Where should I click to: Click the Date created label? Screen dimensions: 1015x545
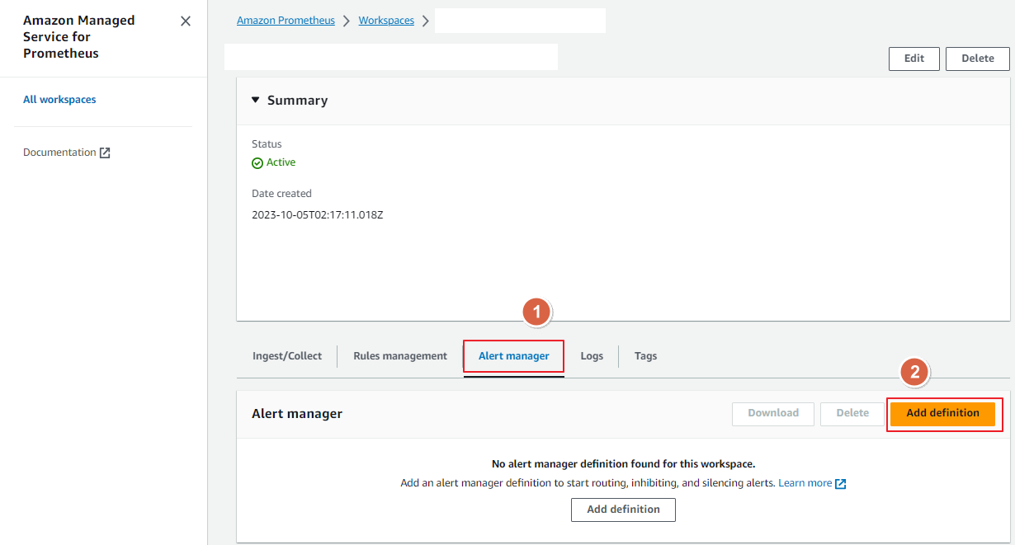281,194
